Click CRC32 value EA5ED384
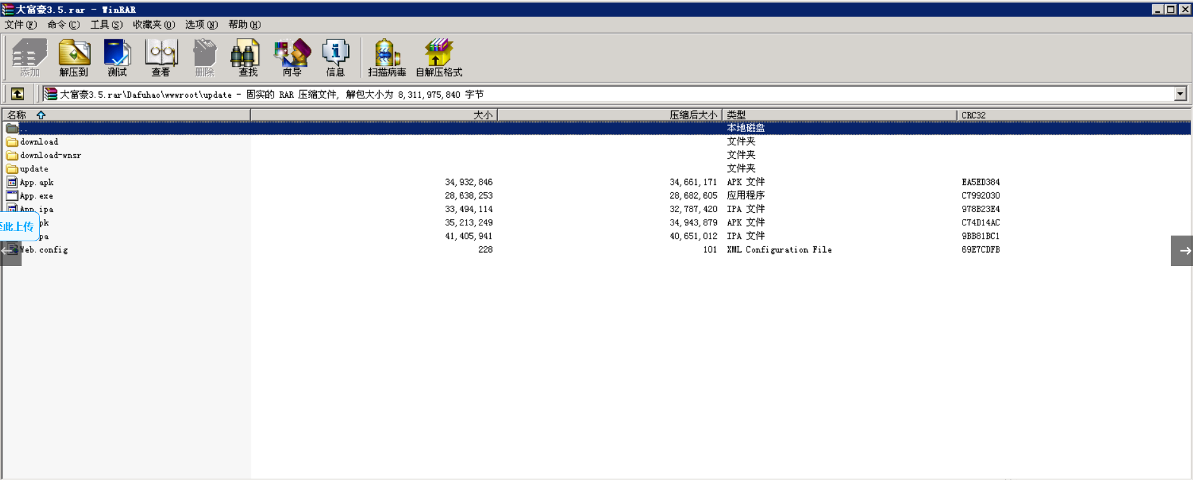The width and height of the screenshot is (1193, 480). point(980,182)
